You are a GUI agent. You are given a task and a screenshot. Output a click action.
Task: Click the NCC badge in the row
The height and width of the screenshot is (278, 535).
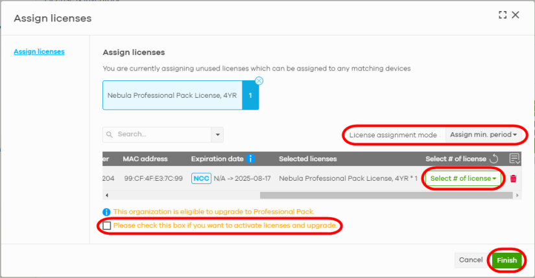(x=201, y=178)
